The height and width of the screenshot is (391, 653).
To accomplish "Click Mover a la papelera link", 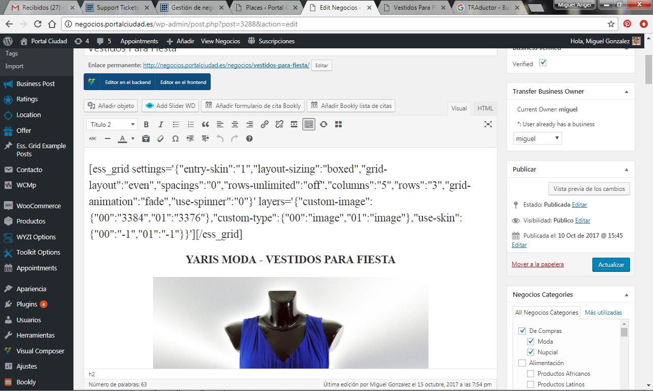I will click(537, 265).
